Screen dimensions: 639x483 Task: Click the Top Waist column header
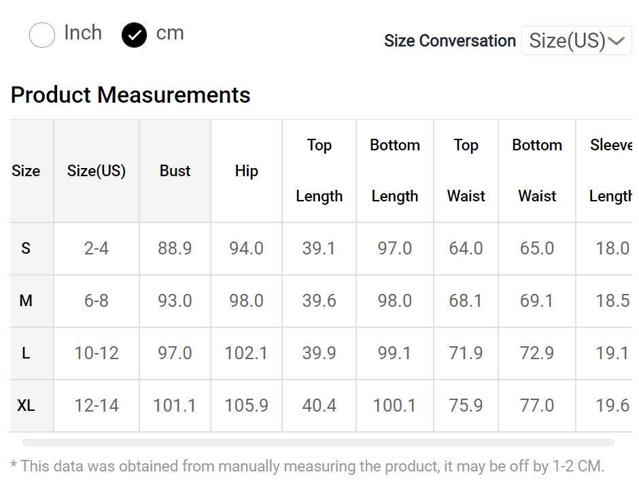point(466,171)
